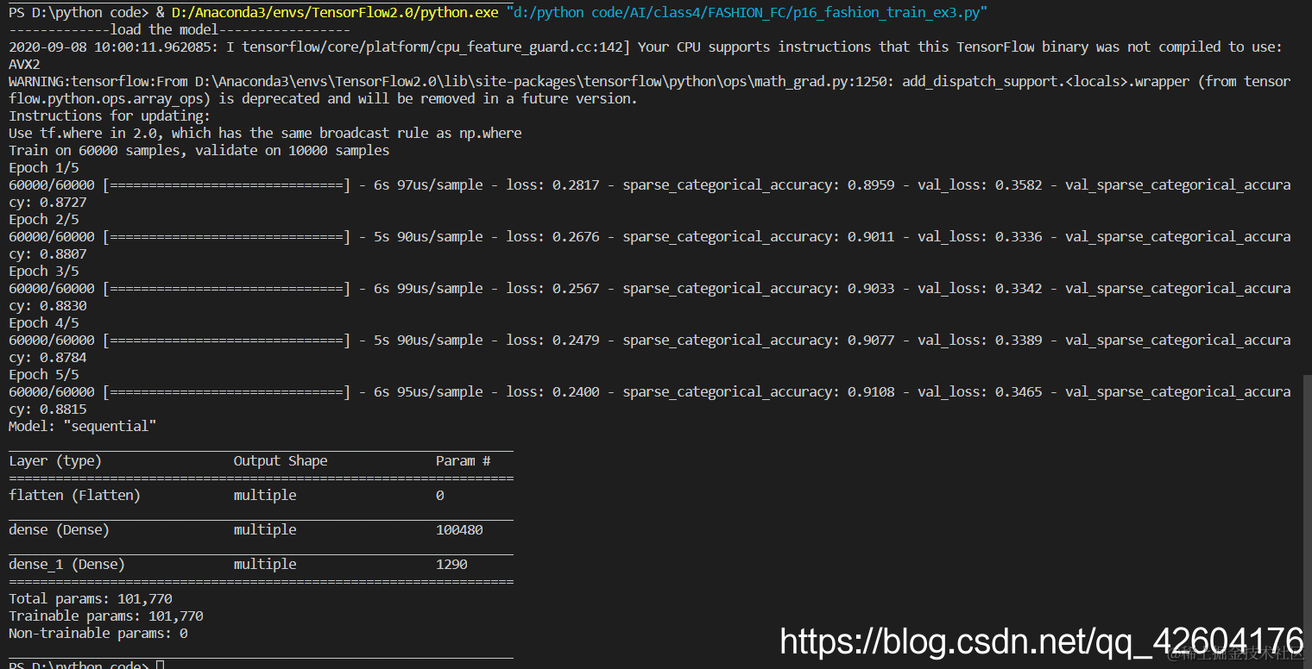Screen dimensions: 1312x669
Task: Click the flatten layer param count 0
Action: 440,495
